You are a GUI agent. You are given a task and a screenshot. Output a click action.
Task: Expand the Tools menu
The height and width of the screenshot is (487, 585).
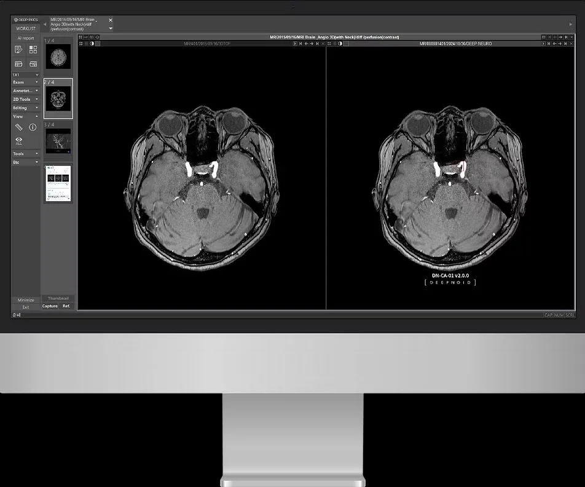coord(25,154)
